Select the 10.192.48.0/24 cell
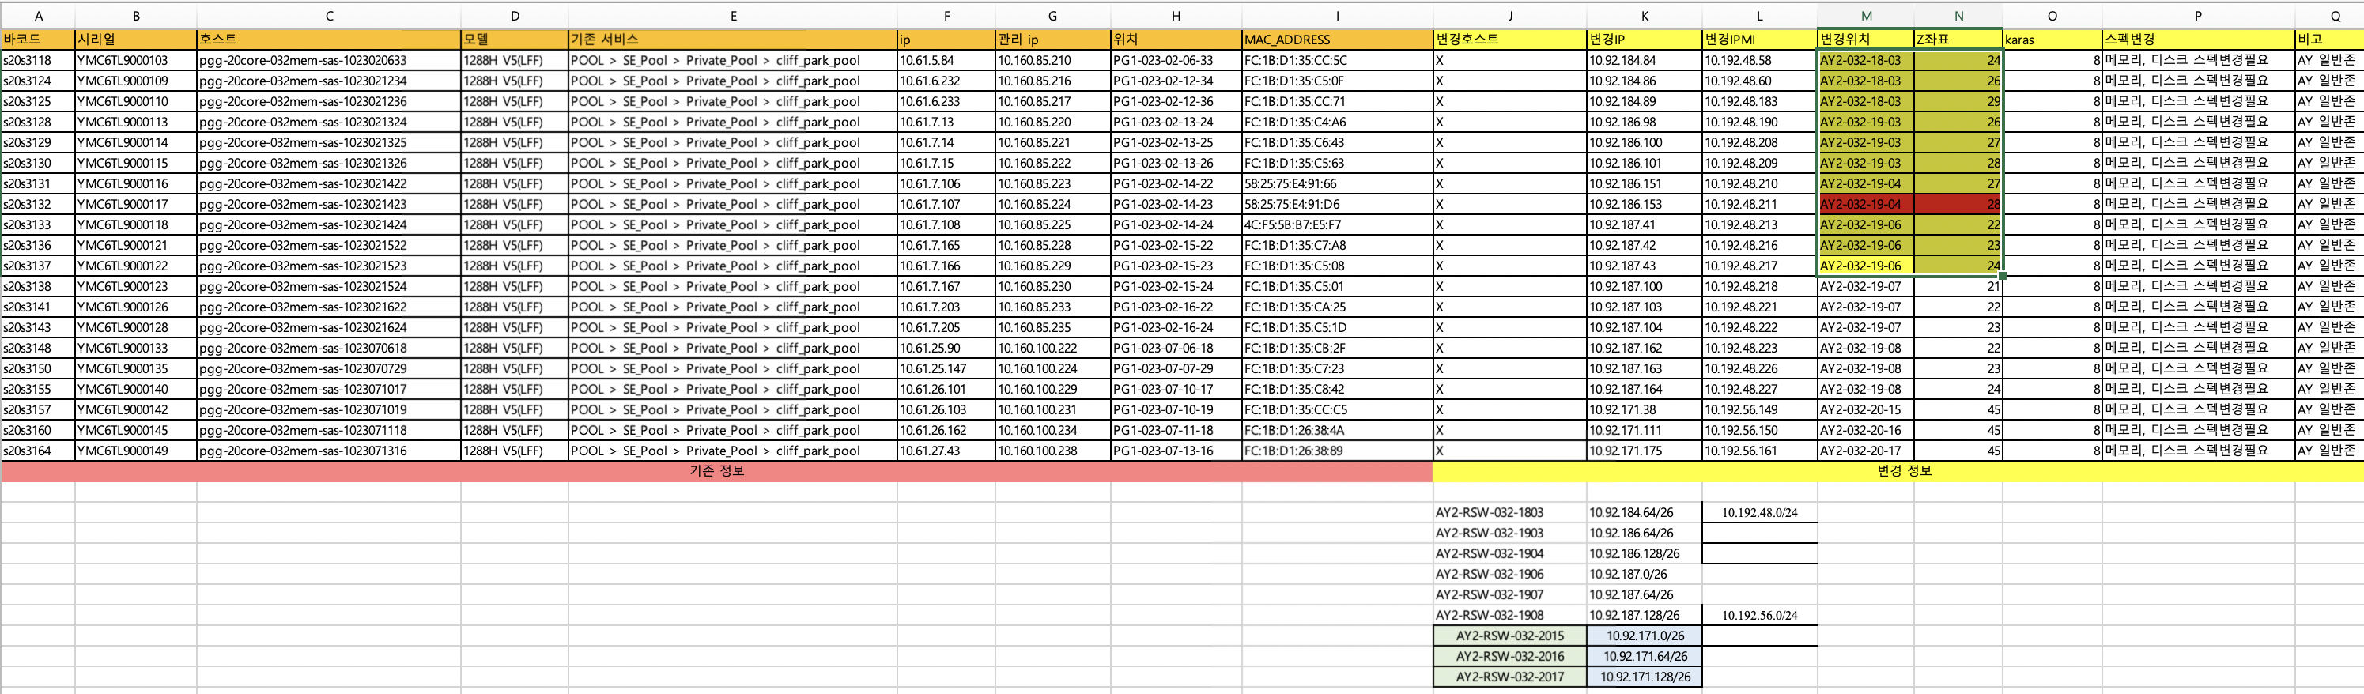 (x=1759, y=512)
